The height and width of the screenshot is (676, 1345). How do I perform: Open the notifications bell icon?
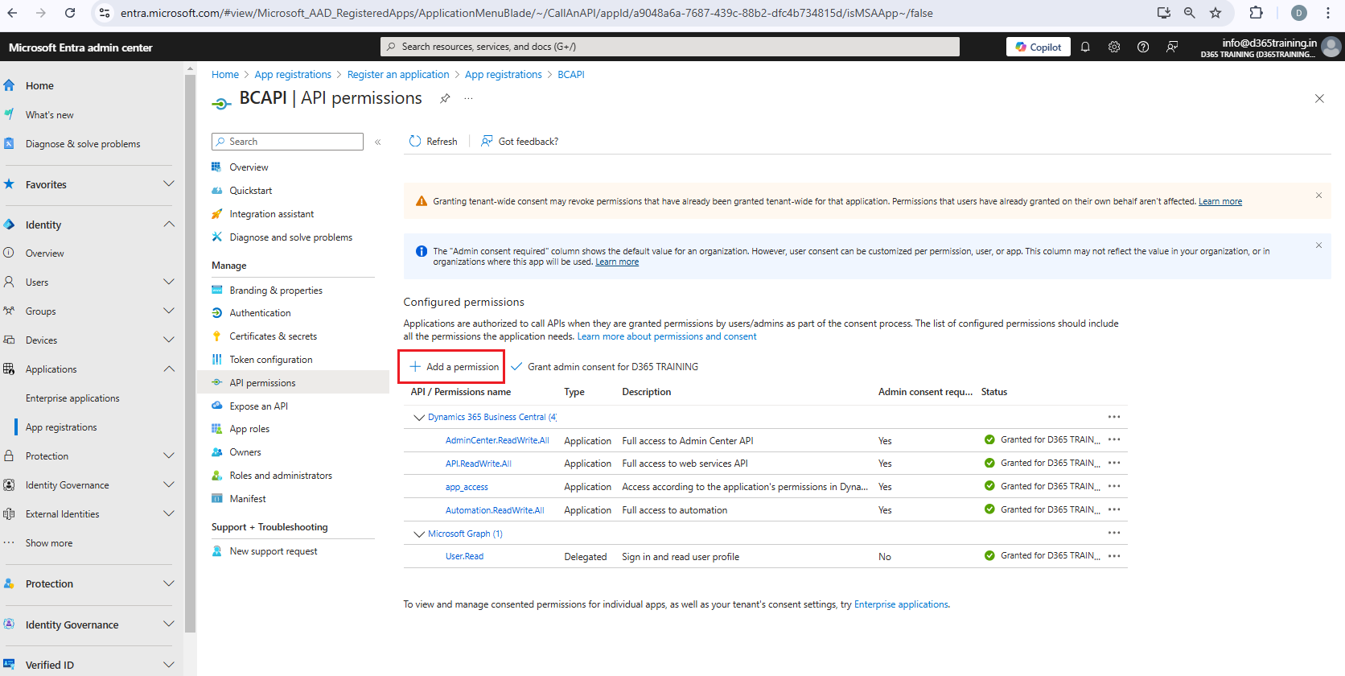(1085, 47)
